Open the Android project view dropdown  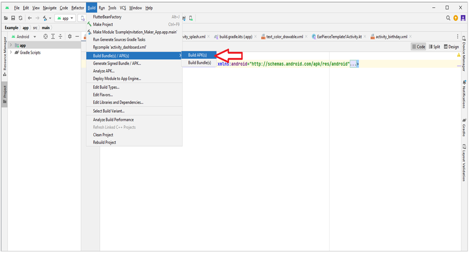point(24,36)
